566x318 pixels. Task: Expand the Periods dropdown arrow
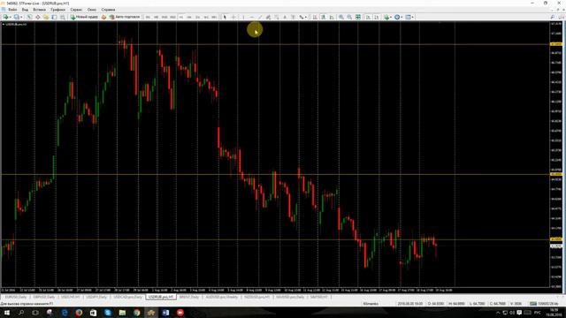click(x=402, y=17)
